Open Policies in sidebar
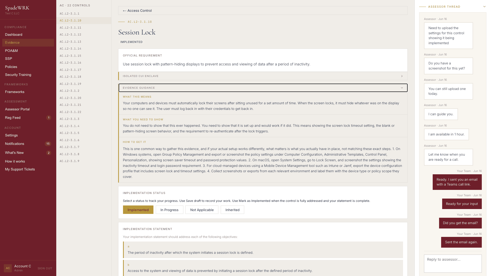 click(x=28, y=67)
